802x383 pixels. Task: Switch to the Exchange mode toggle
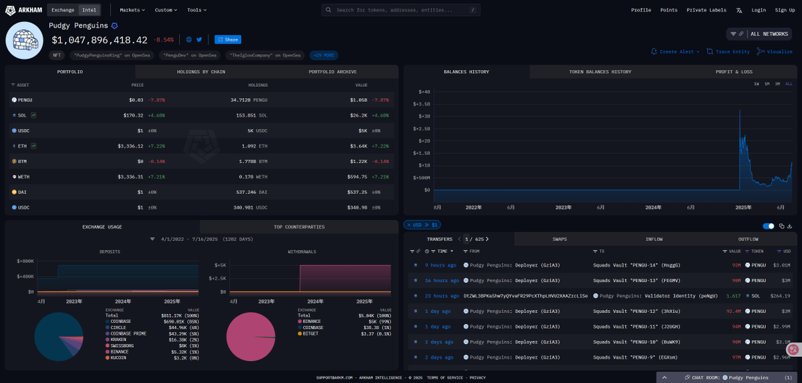click(x=63, y=10)
